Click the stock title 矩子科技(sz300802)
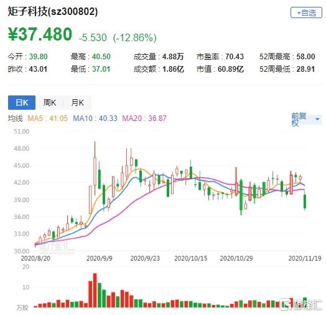 point(53,11)
